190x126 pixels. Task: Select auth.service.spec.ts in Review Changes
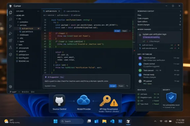[x=159, y=48]
